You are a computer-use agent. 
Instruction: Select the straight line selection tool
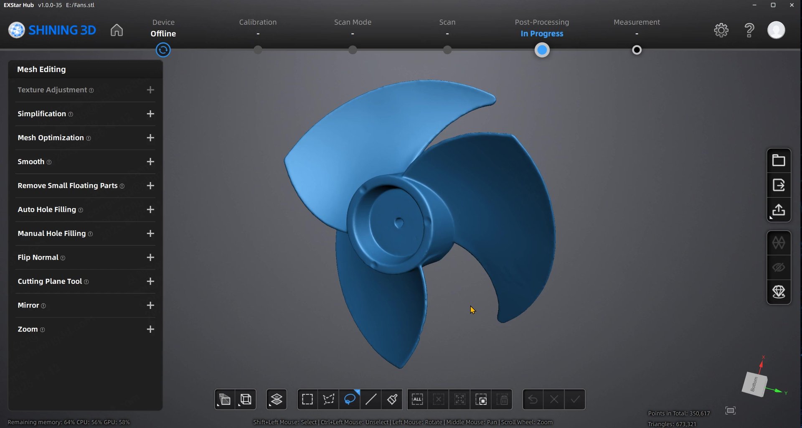tap(371, 400)
